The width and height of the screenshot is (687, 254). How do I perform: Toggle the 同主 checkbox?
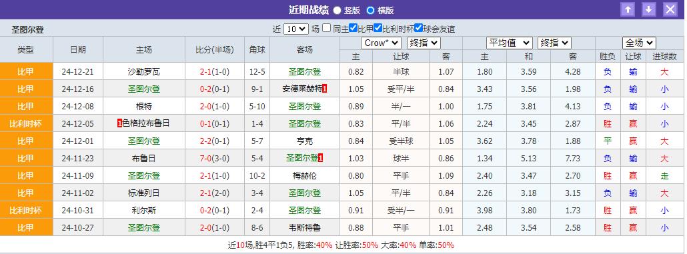coord(326,29)
